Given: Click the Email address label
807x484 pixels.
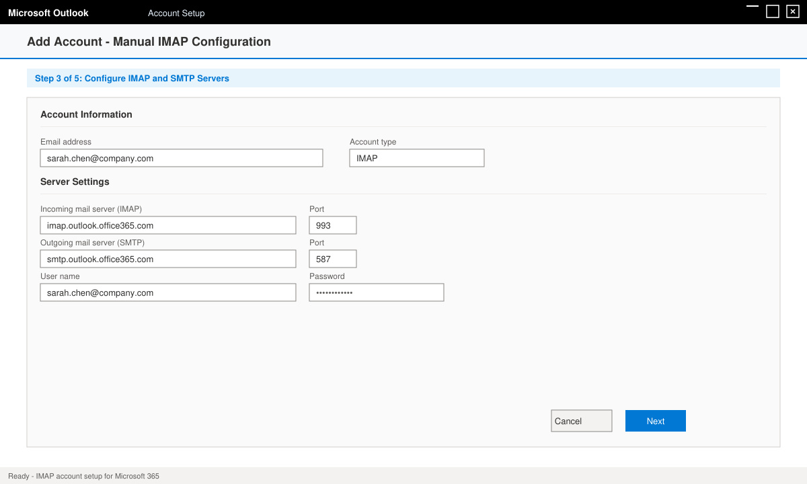Looking at the screenshot, I should [x=66, y=142].
